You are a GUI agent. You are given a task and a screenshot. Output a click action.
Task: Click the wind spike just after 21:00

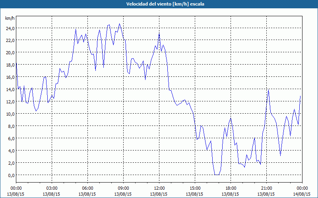(x=269, y=89)
